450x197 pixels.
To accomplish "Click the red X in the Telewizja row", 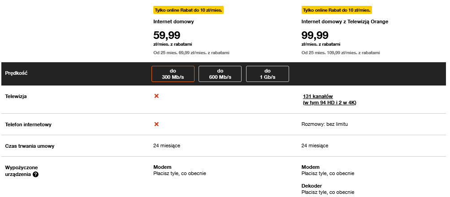I will click(x=156, y=96).
